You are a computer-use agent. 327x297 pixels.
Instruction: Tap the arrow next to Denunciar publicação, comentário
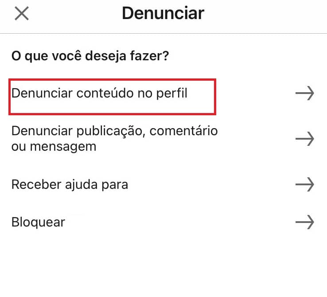305,138
